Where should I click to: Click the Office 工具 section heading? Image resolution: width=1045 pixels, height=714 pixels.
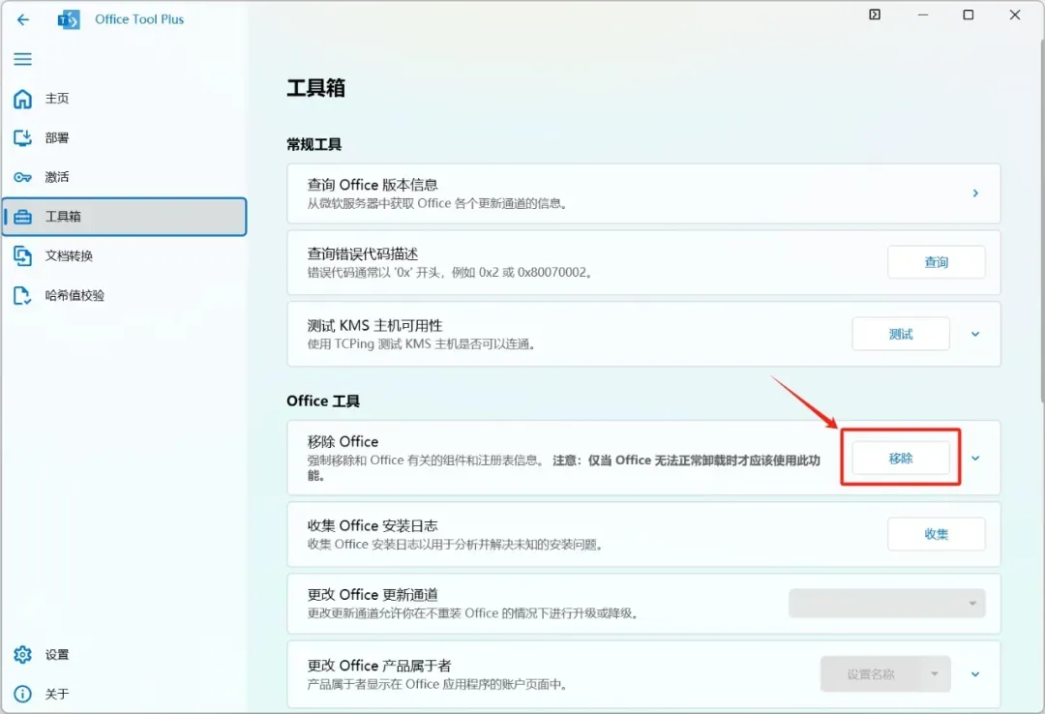(323, 401)
